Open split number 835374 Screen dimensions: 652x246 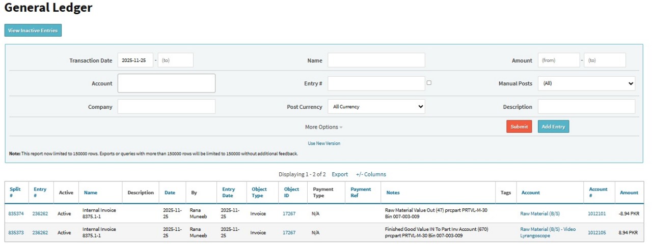click(16, 213)
